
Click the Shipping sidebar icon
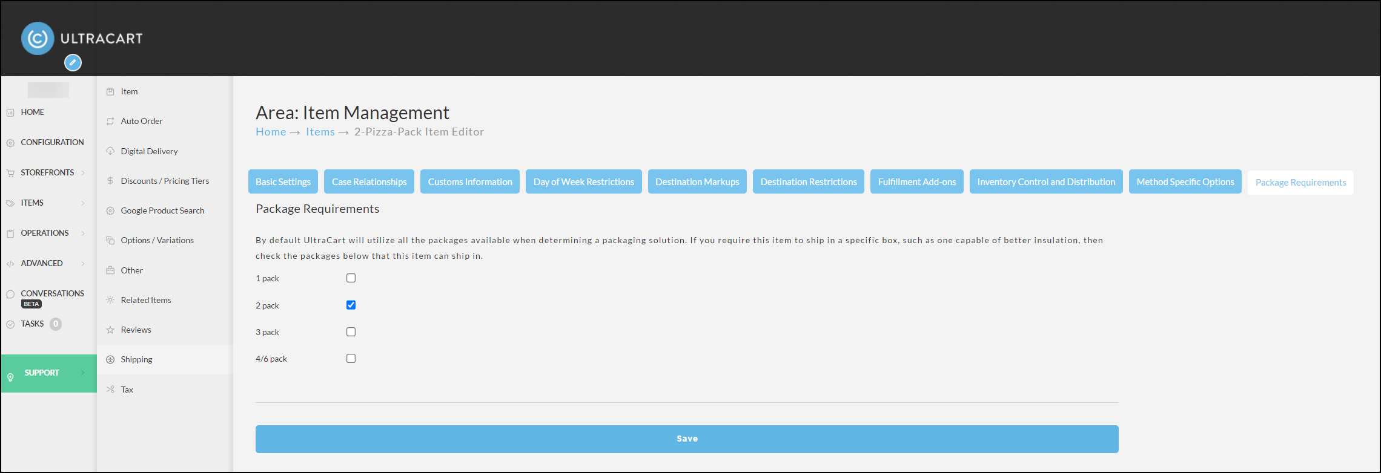pyautogui.click(x=110, y=359)
